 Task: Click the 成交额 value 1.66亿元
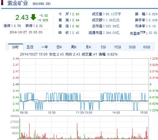point(112,20)
